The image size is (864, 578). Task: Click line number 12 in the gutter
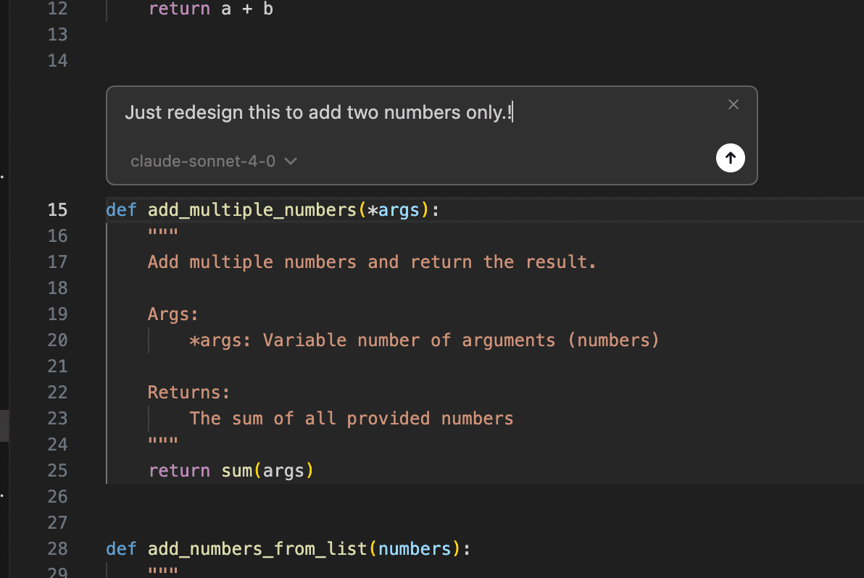(58, 10)
